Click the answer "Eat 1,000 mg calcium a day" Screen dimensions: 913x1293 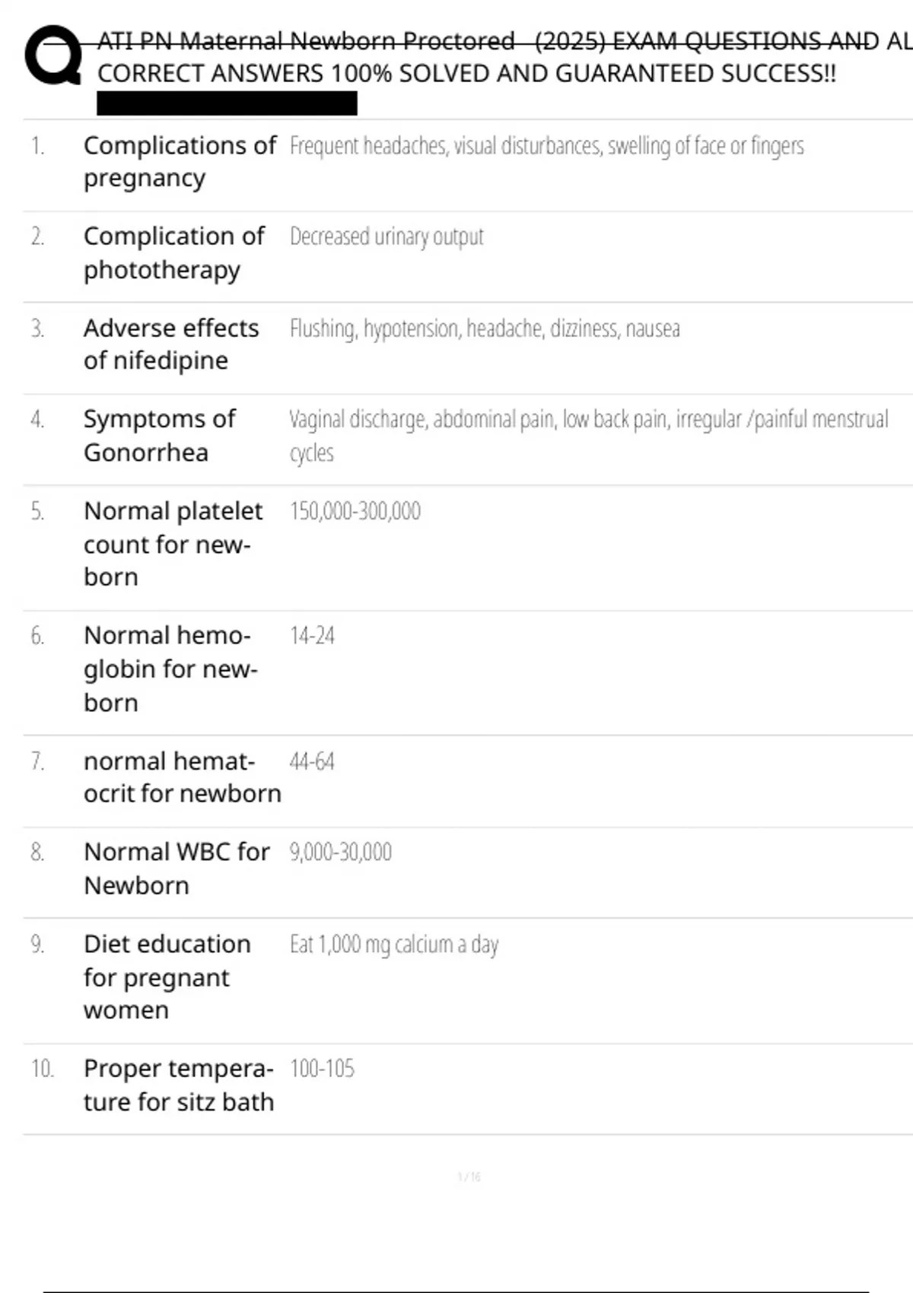click(394, 945)
